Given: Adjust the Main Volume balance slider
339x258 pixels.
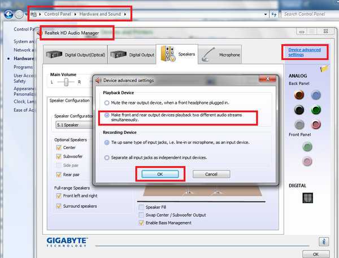Looking at the screenshot, I should pyautogui.click(x=66, y=82).
